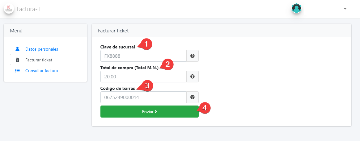Click the list icon beside Consultar factura
The height and width of the screenshot is (141, 360).
click(x=17, y=71)
